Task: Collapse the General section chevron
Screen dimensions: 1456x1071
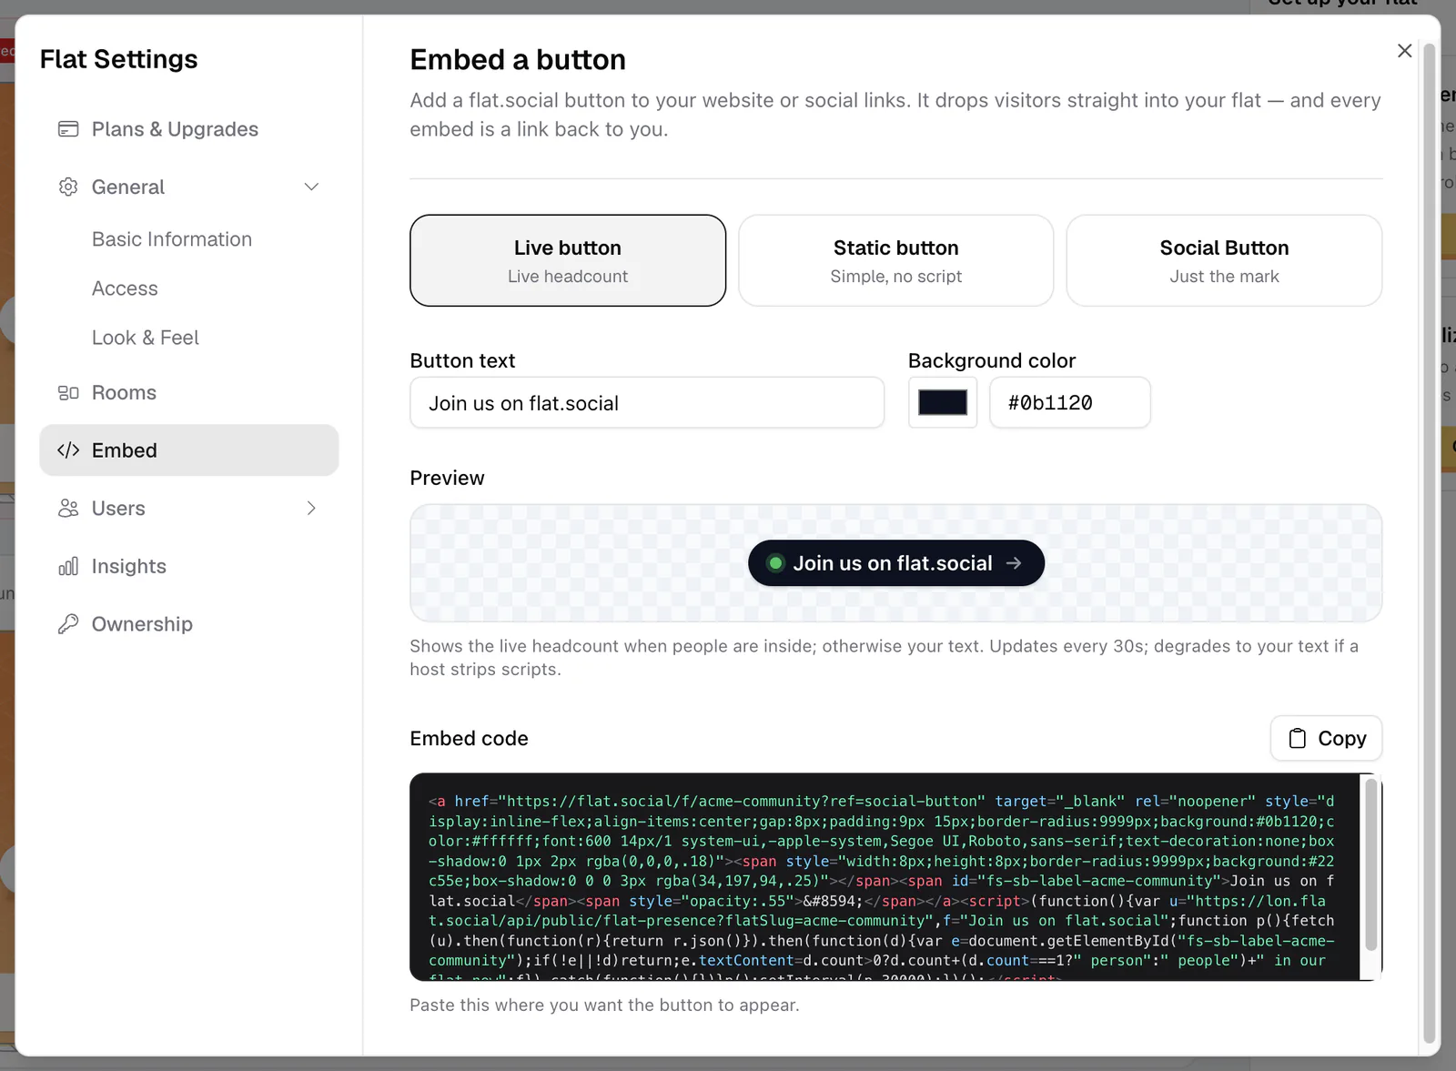Action: pyautogui.click(x=311, y=187)
